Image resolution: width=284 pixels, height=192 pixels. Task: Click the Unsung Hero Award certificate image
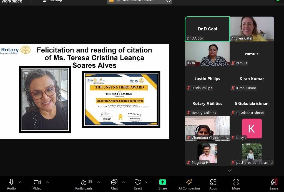pos(121,99)
